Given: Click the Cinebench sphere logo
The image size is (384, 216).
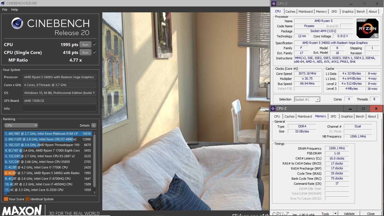Looking at the screenshot, I should (17, 23).
